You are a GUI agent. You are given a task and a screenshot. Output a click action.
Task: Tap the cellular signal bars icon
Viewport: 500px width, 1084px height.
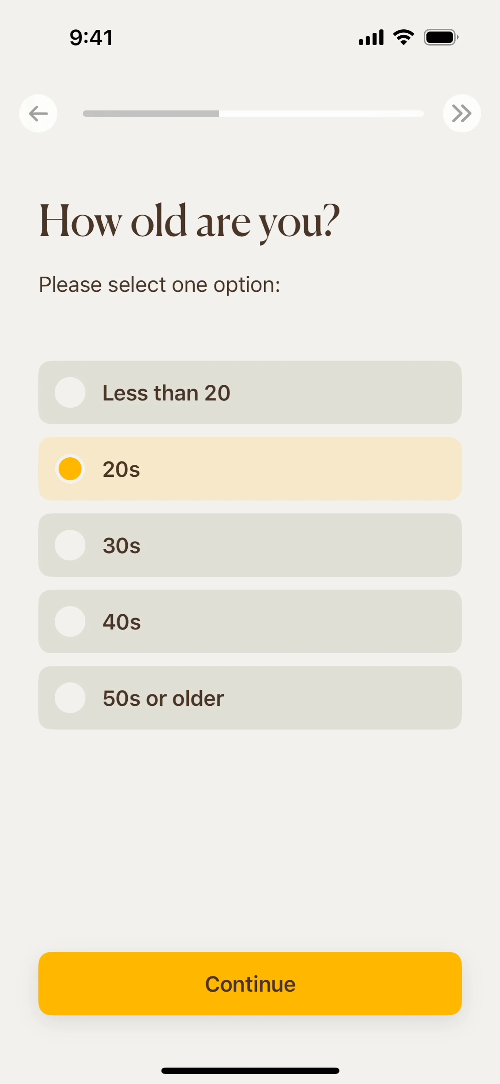(371, 38)
